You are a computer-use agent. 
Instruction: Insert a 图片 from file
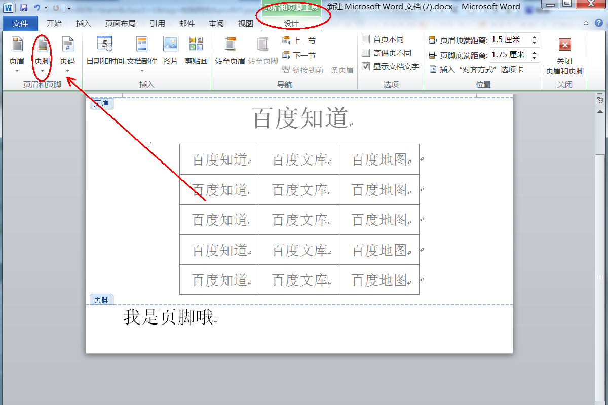[171, 51]
